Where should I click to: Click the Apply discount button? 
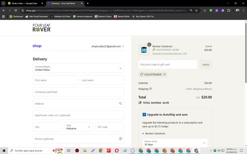(206, 64)
